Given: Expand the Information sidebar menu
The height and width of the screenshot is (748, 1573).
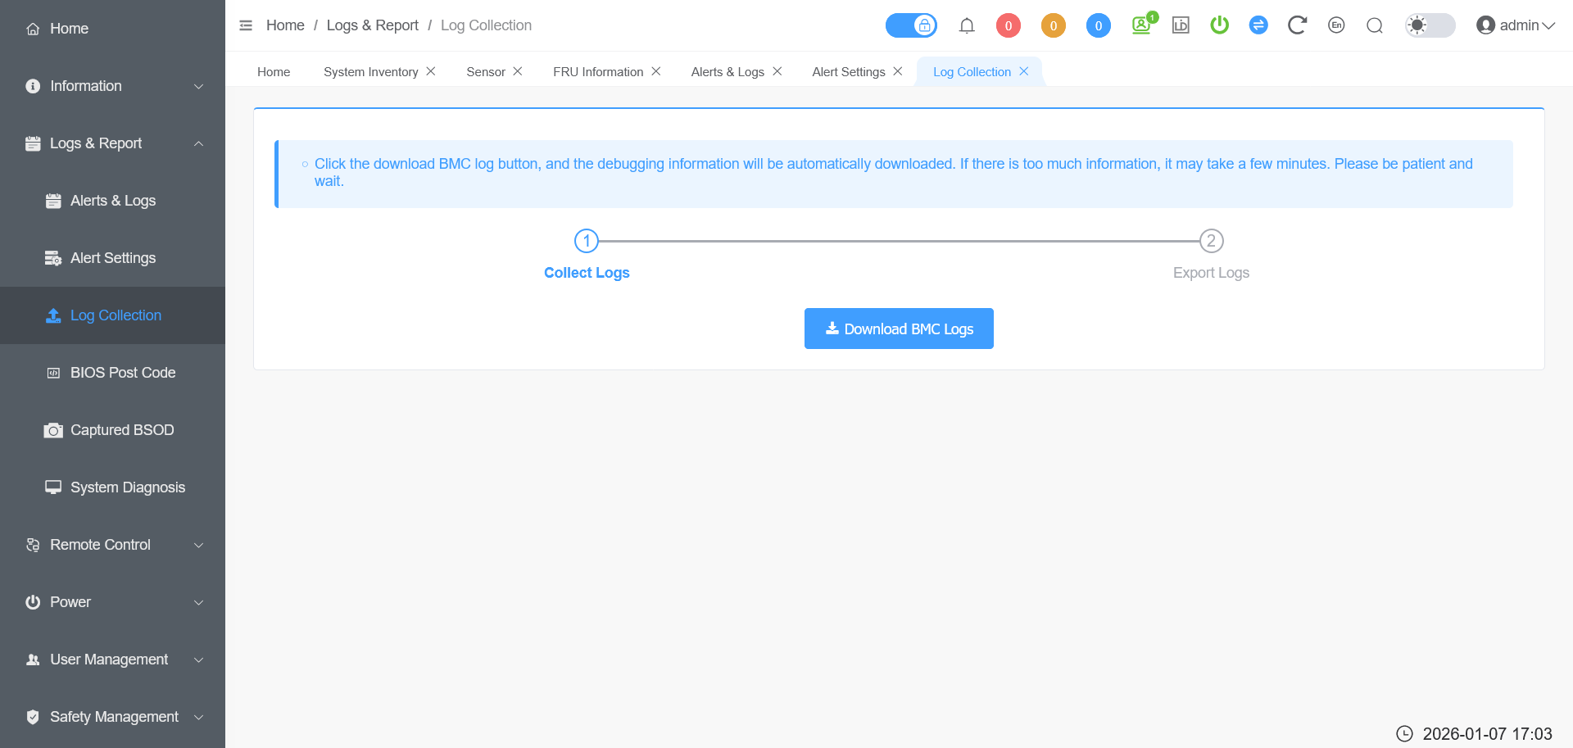Looking at the screenshot, I should (113, 86).
